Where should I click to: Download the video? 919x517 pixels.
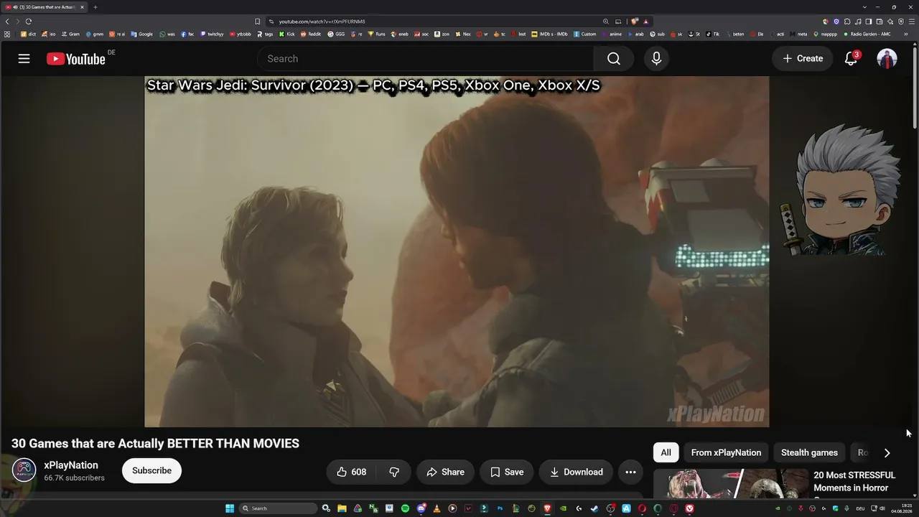coord(576,472)
